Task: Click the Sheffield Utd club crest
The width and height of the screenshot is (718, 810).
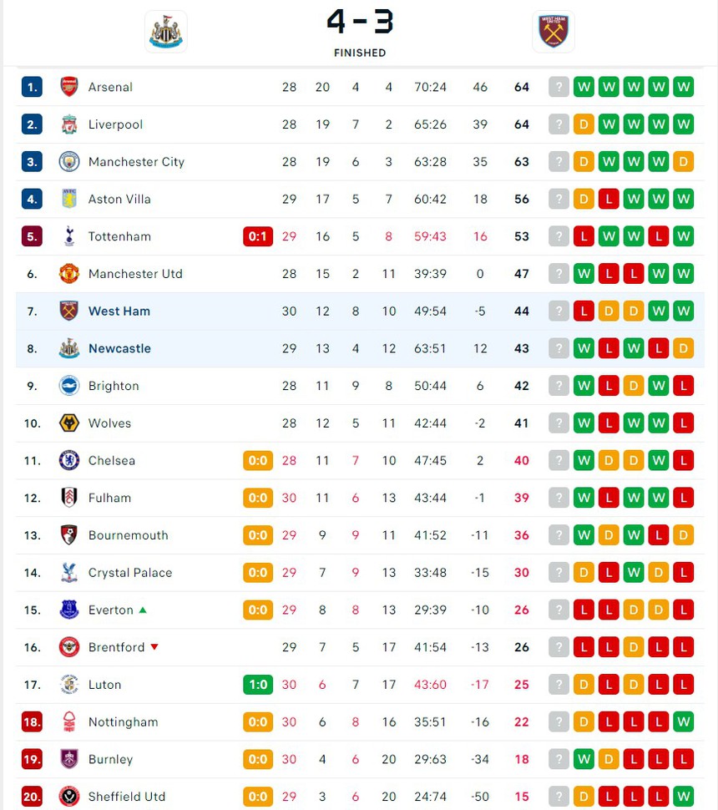Action: tap(68, 797)
